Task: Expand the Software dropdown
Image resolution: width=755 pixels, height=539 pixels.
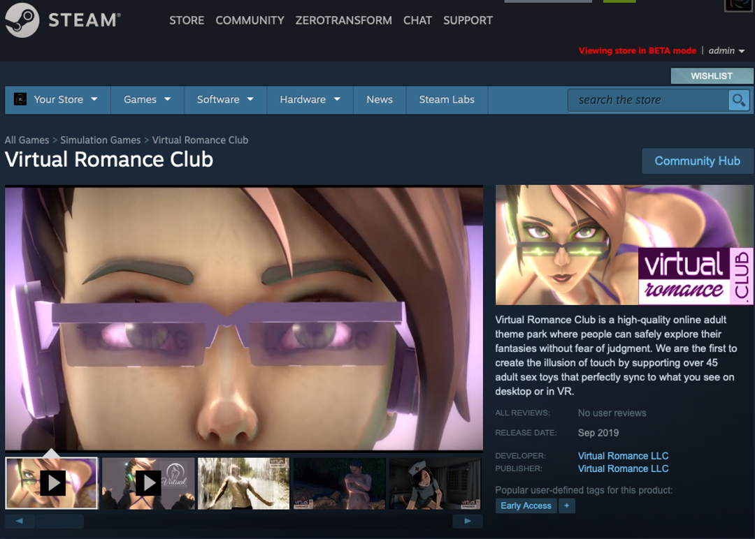Action: pos(250,99)
